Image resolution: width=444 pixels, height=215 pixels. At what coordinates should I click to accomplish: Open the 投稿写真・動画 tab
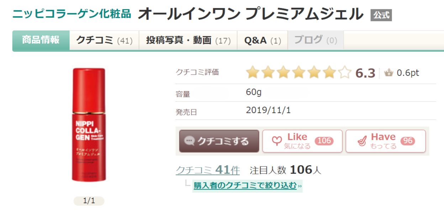(x=188, y=40)
